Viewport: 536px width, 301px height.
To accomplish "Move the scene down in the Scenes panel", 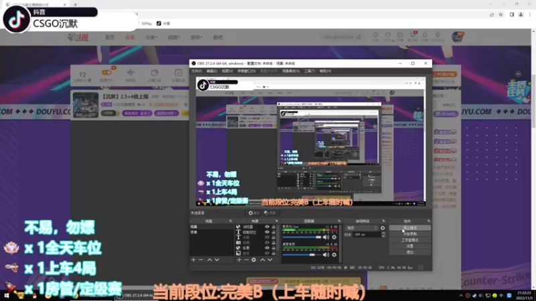I will pyautogui.click(x=216, y=260).
